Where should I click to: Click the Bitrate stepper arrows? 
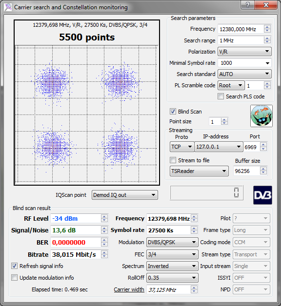click(x=104, y=254)
